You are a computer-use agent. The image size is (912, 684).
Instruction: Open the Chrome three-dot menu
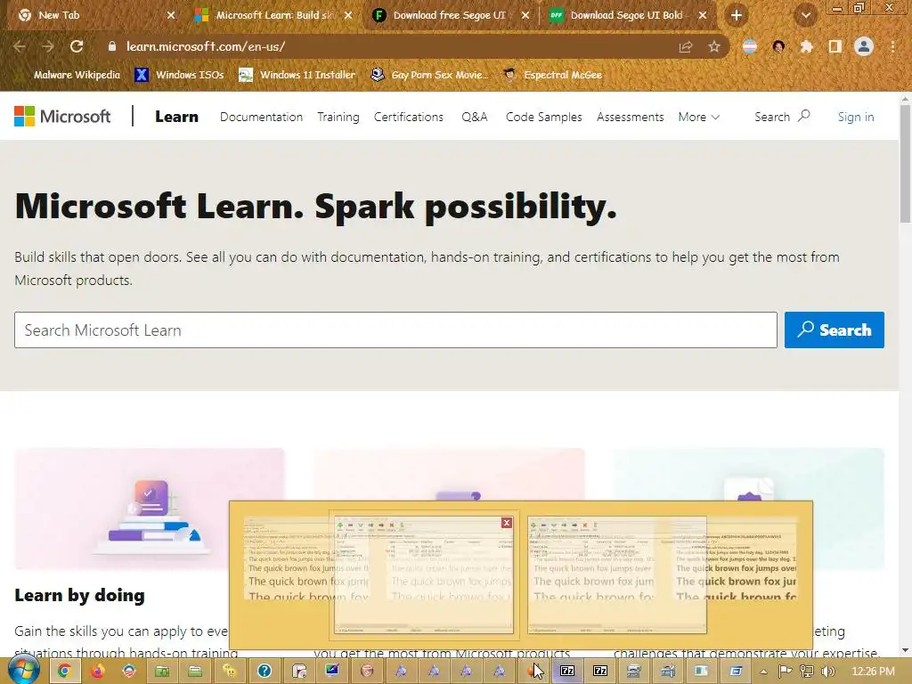[x=892, y=46]
